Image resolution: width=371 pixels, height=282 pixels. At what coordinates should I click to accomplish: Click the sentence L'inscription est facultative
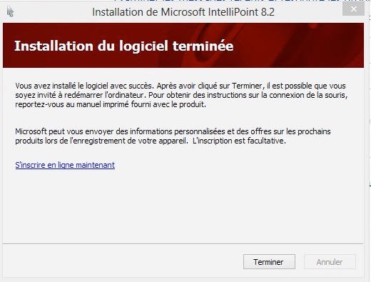tap(239, 141)
